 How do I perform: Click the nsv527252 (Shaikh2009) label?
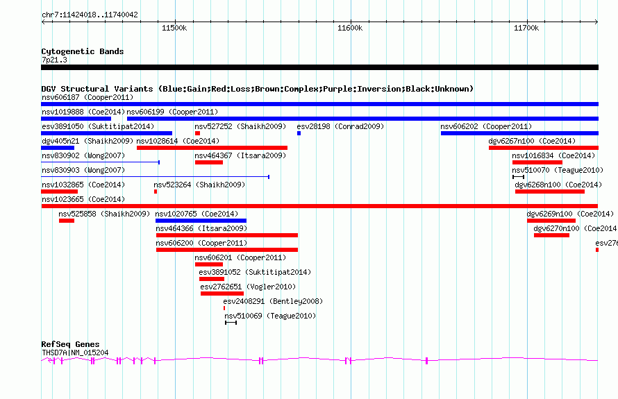coord(240,126)
